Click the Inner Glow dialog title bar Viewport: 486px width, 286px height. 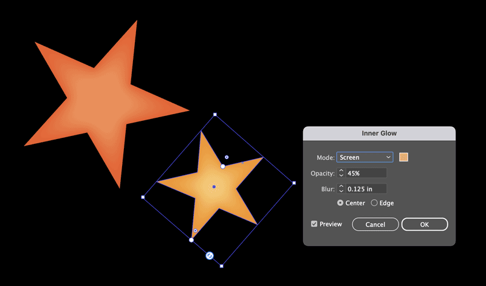[379, 133]
